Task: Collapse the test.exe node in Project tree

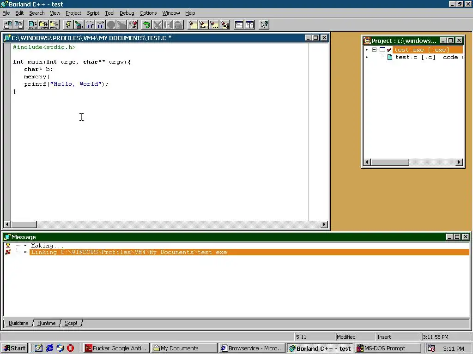Action: click(x=374, y=50)
